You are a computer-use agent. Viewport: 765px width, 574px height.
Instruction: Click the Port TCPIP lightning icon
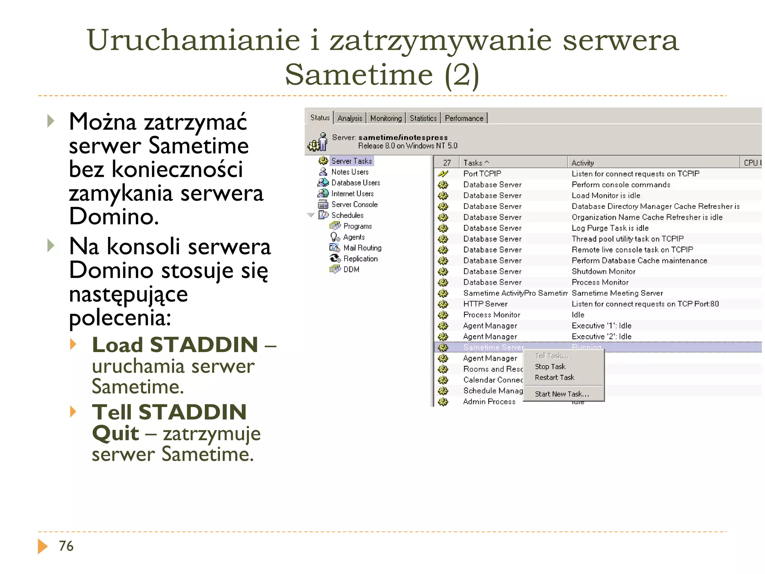[443, 174]
